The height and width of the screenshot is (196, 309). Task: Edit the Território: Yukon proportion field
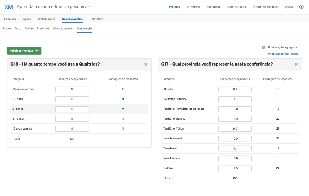pos(235,129)
